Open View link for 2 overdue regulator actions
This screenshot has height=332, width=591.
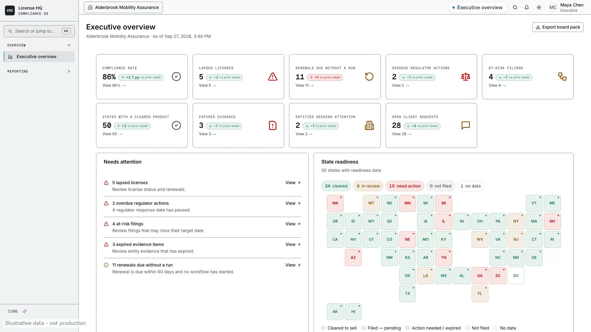click(293, 203)
